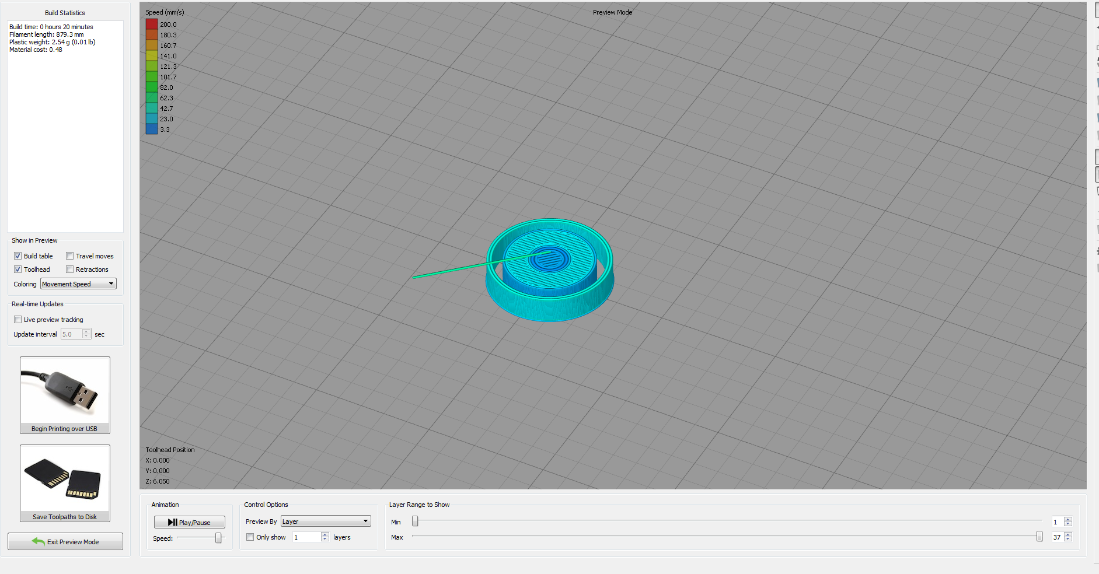Click the Min layer number field
This screenshot has height=574, width=1099.
tap(1057, 522)
